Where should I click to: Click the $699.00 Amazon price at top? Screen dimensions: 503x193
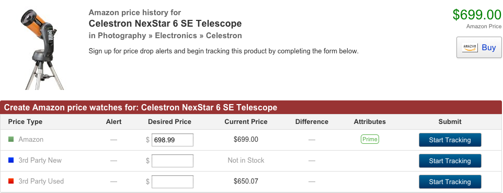coord(477,15)
